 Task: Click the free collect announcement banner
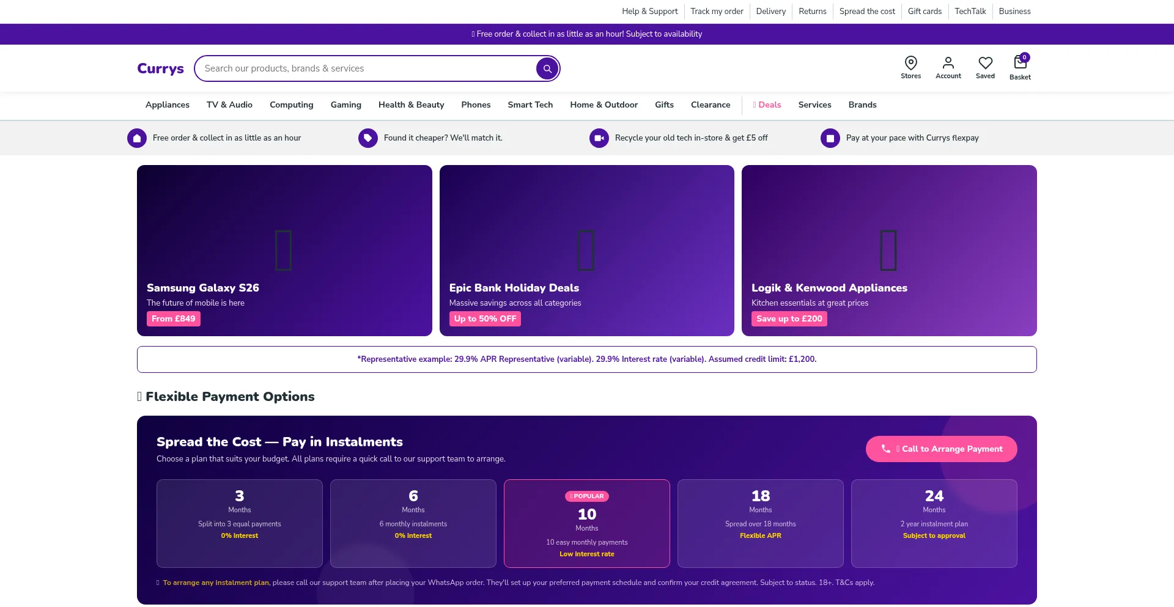pos(587,34)
